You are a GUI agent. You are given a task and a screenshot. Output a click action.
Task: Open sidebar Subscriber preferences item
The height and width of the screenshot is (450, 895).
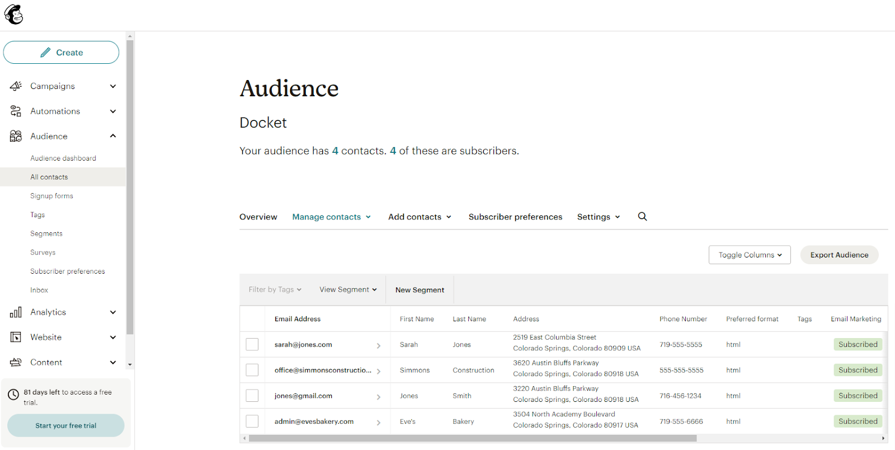point(68,271)
